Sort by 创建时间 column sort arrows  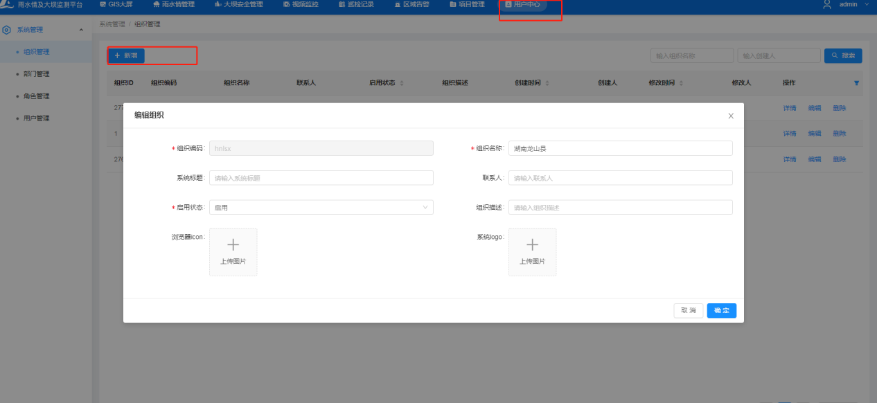pyautogui.click(x=547, y=83)
